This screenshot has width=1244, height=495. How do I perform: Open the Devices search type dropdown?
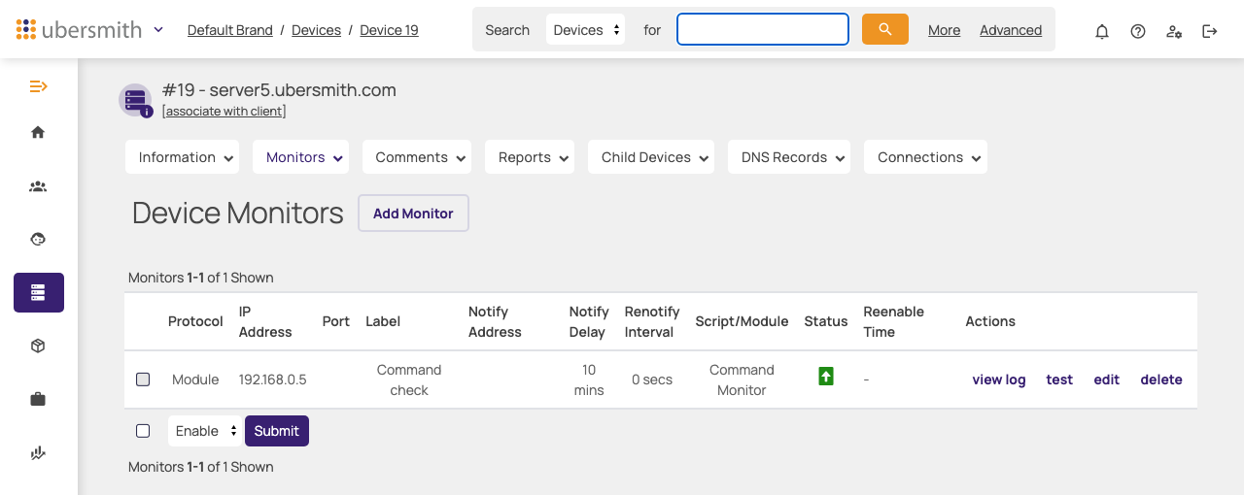[586, 30]
